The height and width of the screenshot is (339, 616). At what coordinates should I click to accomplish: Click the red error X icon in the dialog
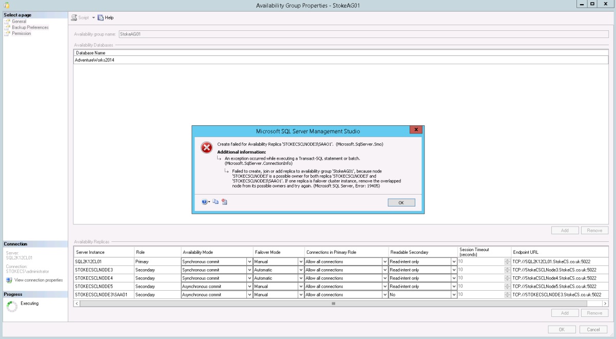(x=206, y=148)
